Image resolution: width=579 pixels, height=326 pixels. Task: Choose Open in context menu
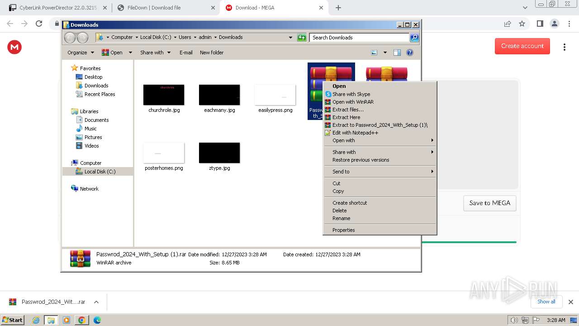pyautogui.click(x=380, y=86)
